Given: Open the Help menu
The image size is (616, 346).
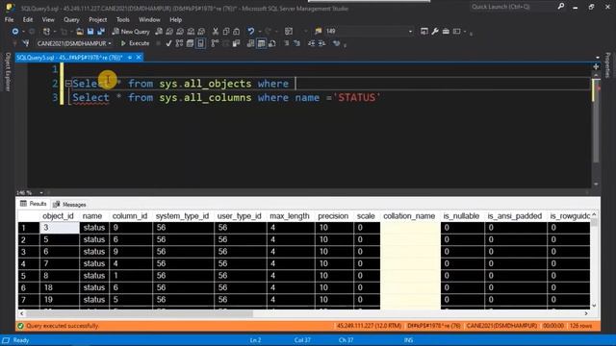Looking at the screenshot, I should click(175, 19).
